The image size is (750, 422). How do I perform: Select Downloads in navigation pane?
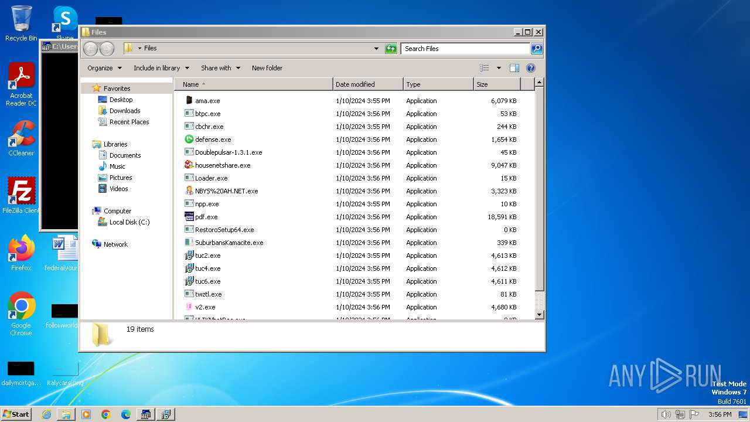[x=125, y=111]
